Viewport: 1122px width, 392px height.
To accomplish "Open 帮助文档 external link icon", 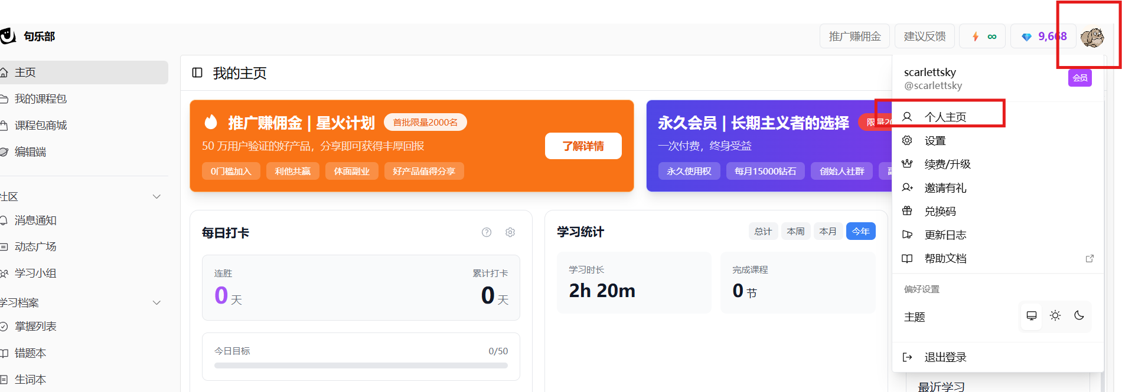I will point(1090,258).
